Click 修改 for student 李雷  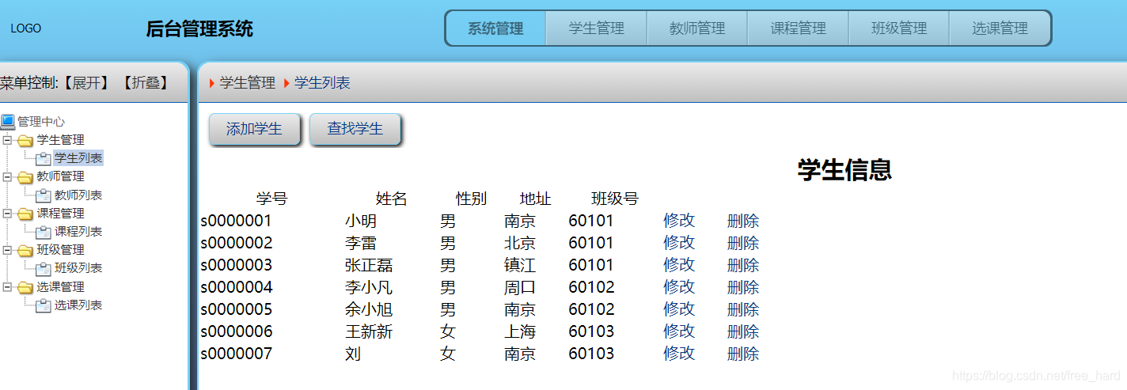pos(679,243)
